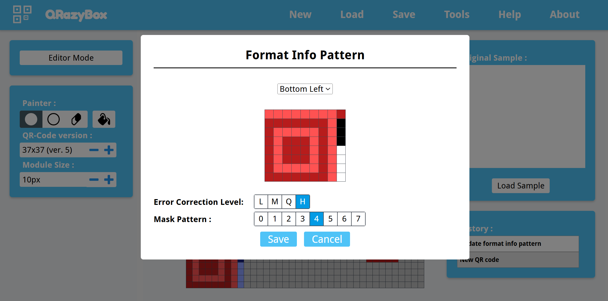Select mask pattern 6

click(x=344, y=219)
